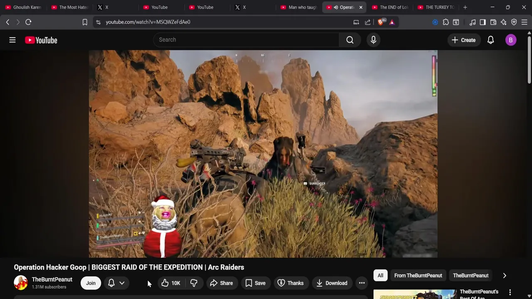Open the YouTube hamburger guide menu
532x299 pixels.
coord(12,40)
